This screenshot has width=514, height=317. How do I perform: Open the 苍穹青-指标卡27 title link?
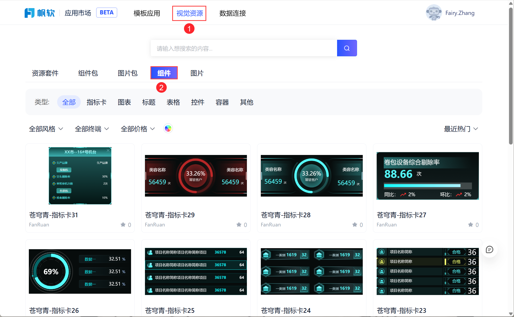pyautogui.click(x=401, y=215)
